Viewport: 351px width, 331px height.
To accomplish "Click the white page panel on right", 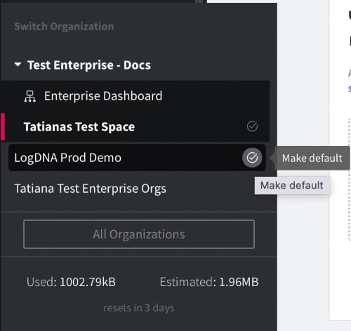I will pyautogui.click(x=340, y=160).
